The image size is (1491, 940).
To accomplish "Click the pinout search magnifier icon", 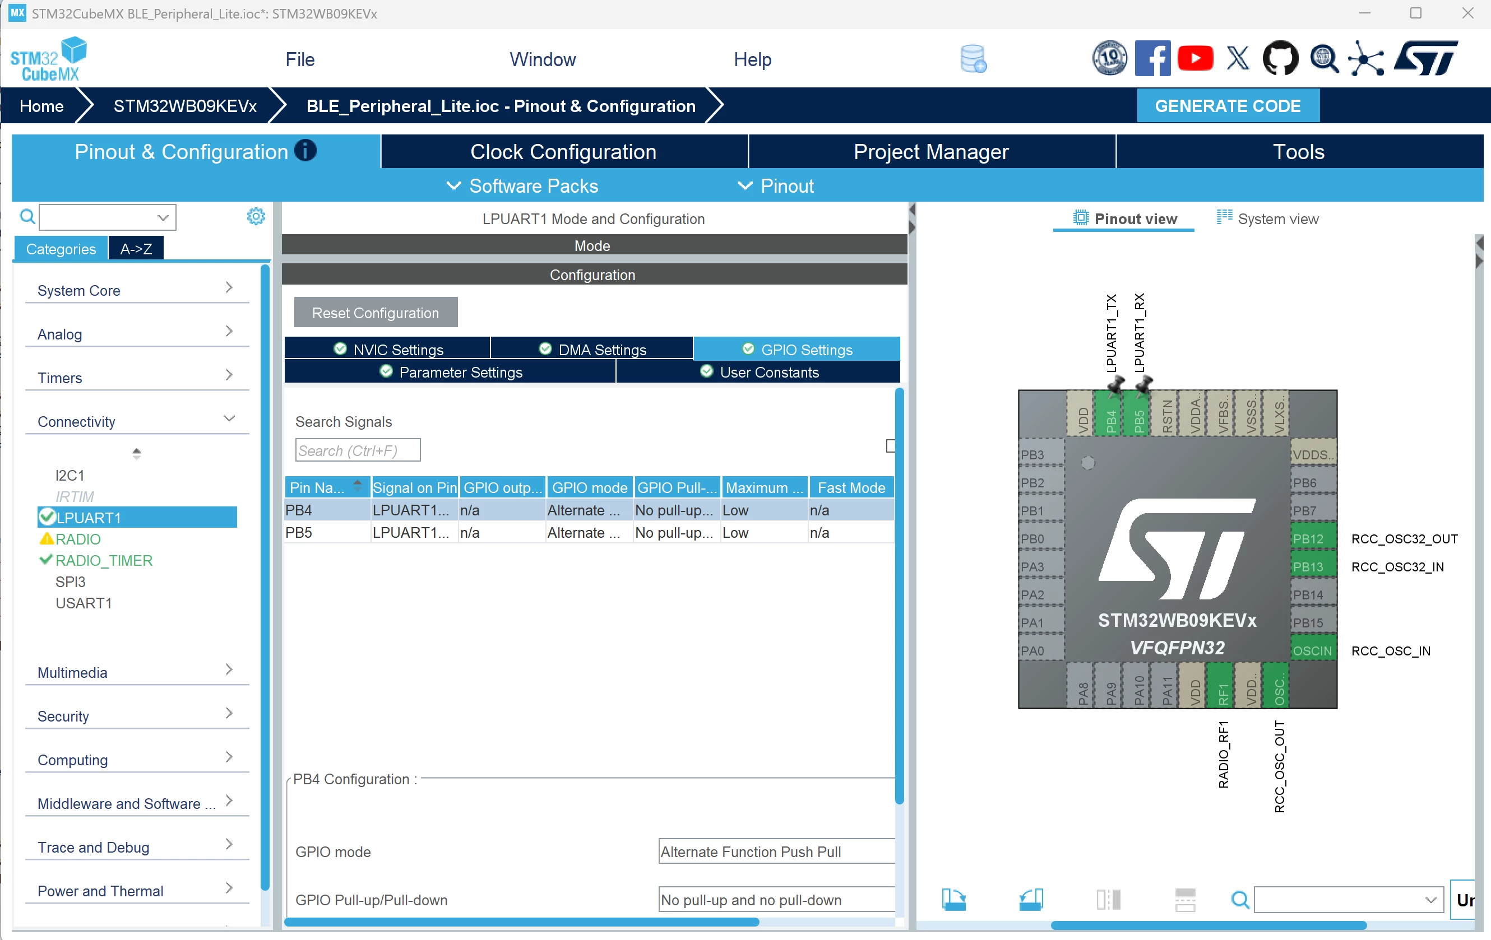I will click(x=1240, y=899).
